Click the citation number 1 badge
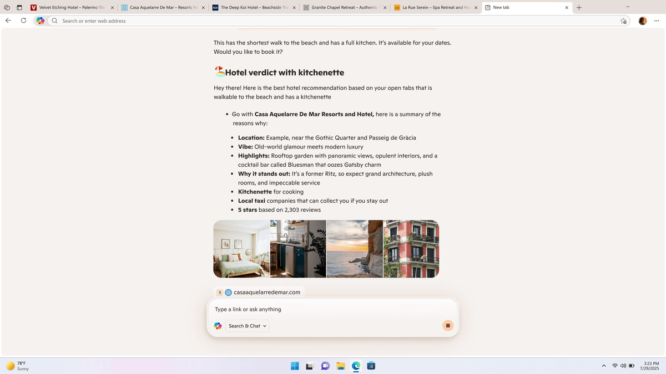Screen dimensions: 666x374 point(220,293)
